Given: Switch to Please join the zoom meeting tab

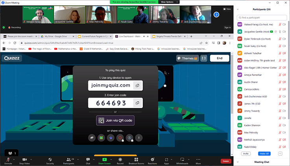Looking at the screenshot, I should coord(20,36).
